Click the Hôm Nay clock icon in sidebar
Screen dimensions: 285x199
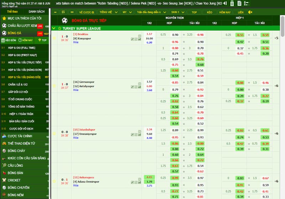20,40
